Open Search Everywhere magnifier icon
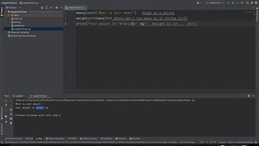Viewport: 259px width, 146px height. pyautogui.click(x=247, y=3)
